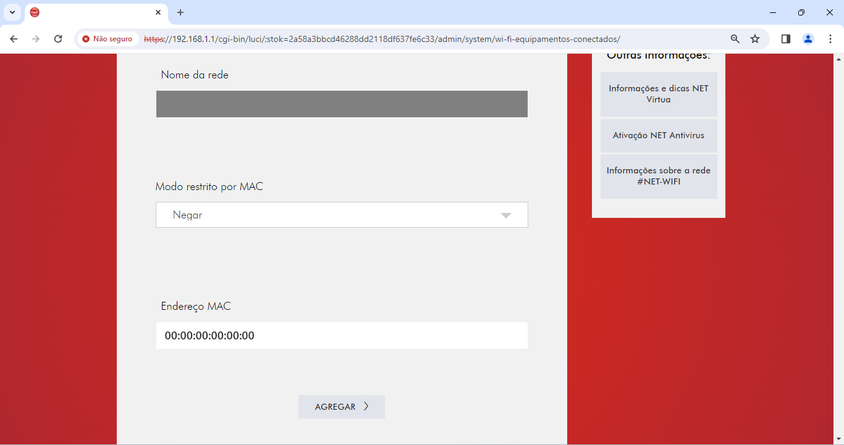
Task: Click the AGREGAR button
Action: coord(342,407)
